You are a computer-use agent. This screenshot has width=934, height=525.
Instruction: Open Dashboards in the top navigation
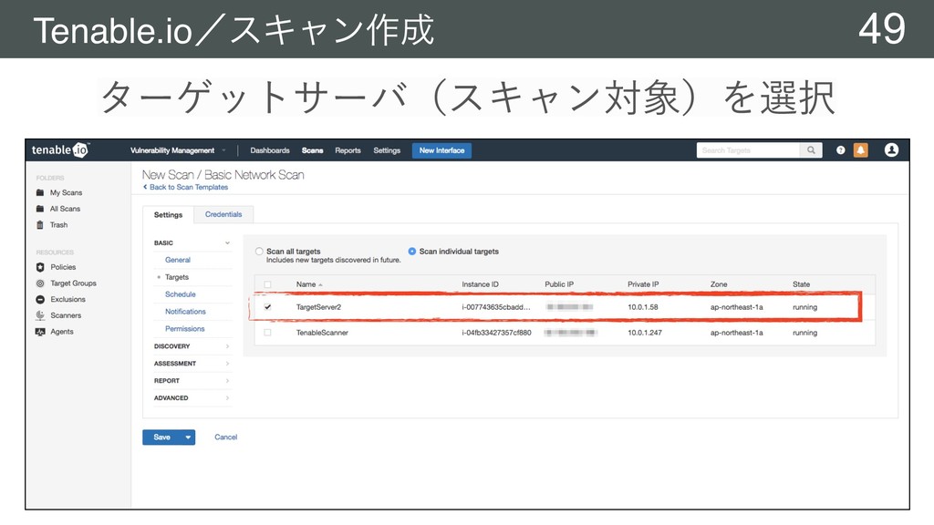pyautogui.click(x=270, y=150)
